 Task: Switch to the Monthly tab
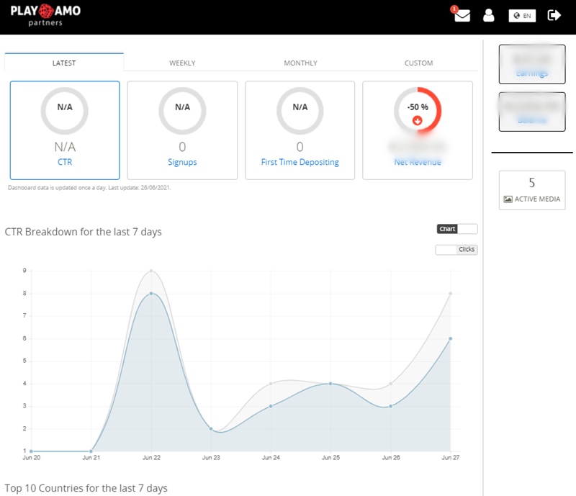[x=300, y=63]
